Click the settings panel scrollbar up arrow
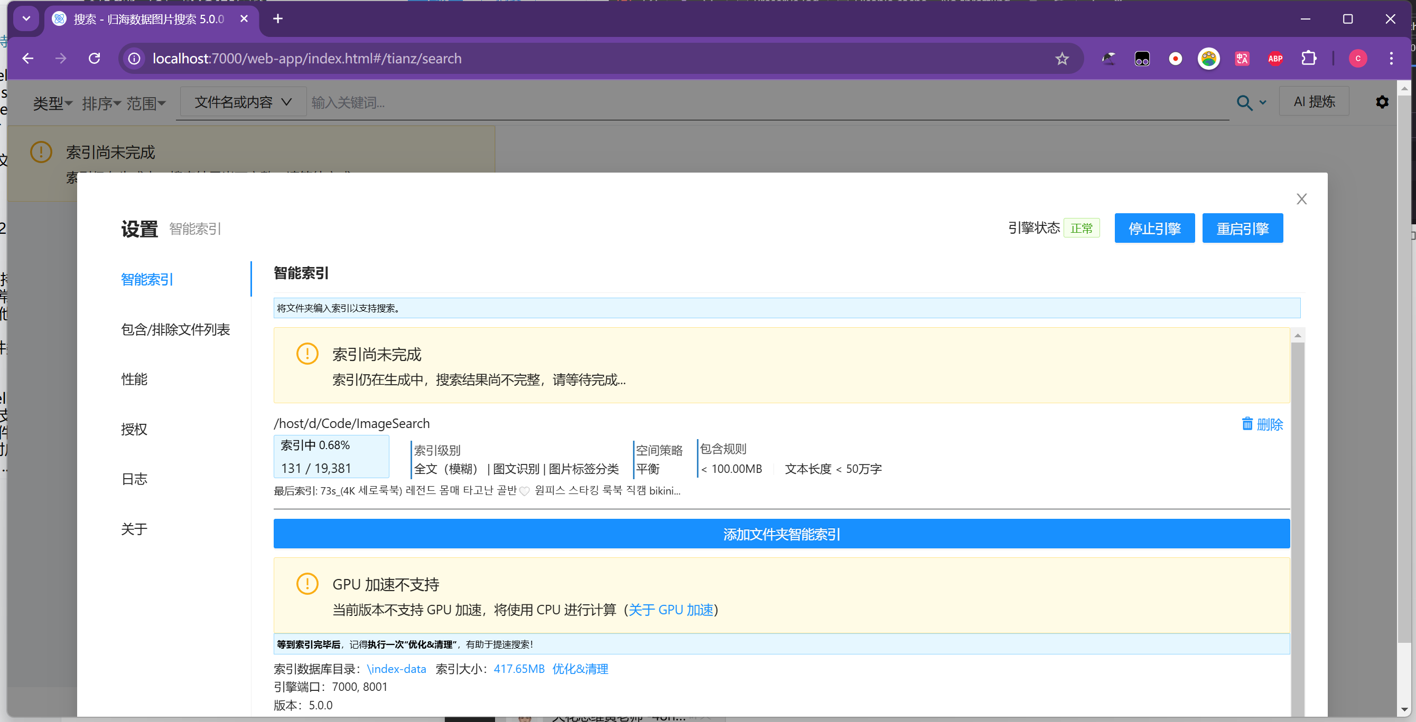 pos(1297,335)
